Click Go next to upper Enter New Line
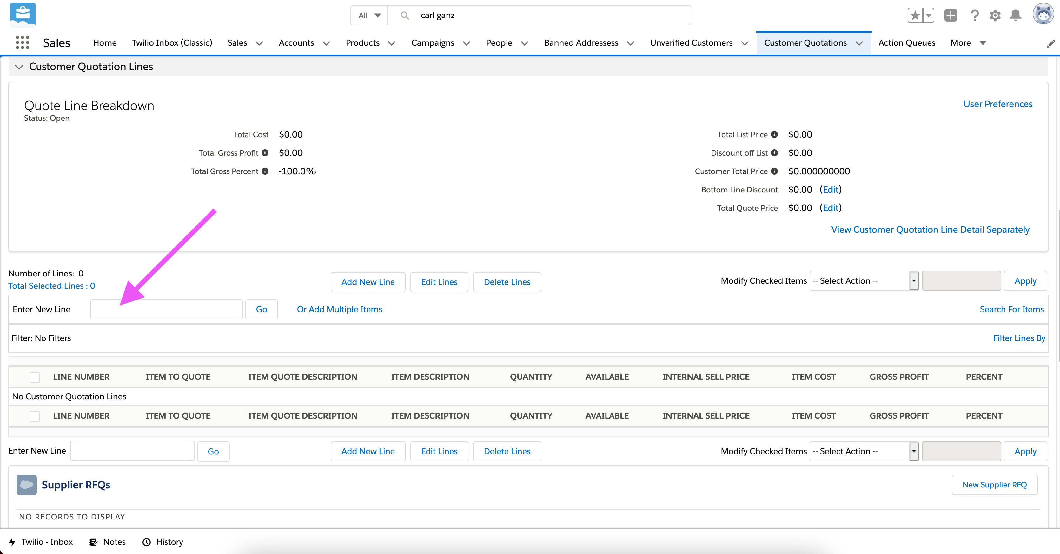 (x=261, y=309)
